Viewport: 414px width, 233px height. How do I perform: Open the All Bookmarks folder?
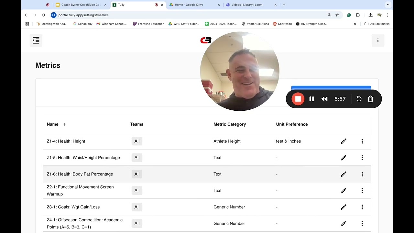pyautogui.click(x=377, y=24)
